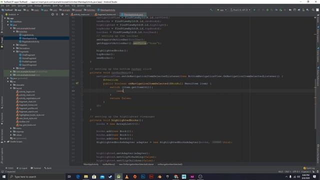This screenshot has height=180, width=320.
Task: Open the Build tool window
Action: 48,168
